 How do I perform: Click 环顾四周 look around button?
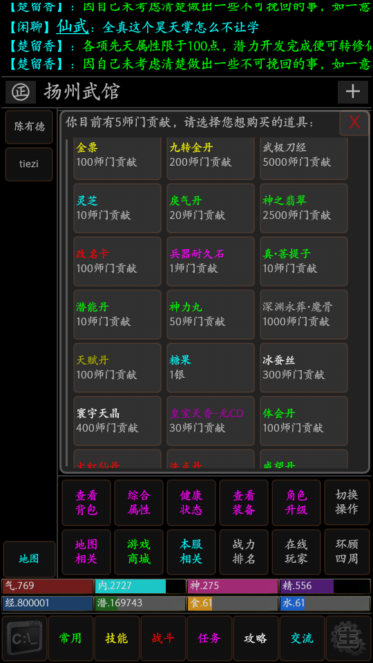(x=347, y=552)
